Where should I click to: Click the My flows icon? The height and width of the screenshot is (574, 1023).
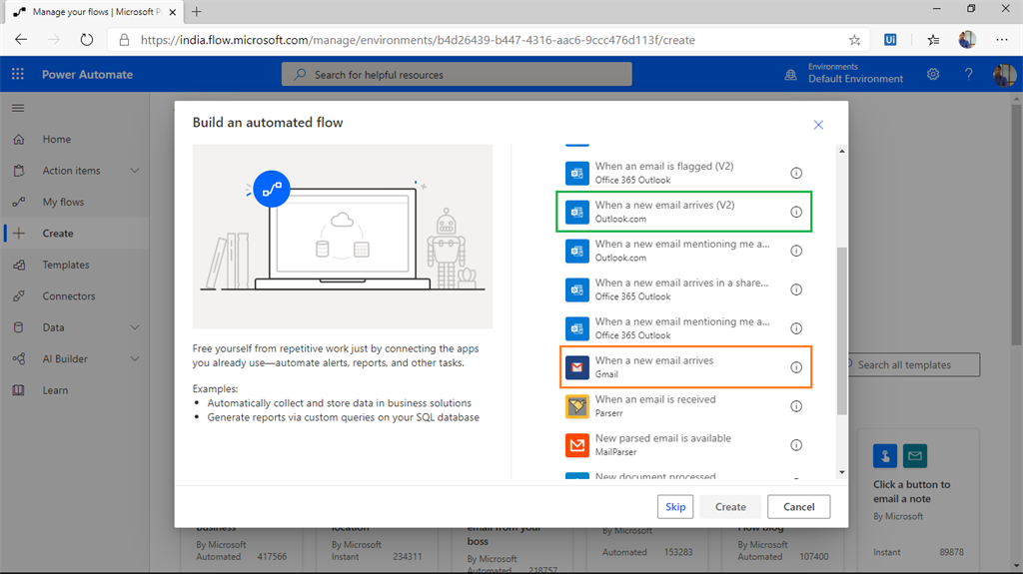19,203
